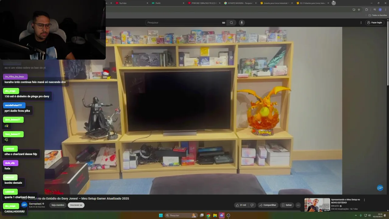Screen dimensions: 389x219
Task: Switch to the PFBR IND 1080x1920 tab
Action: (x=204, y=3)
